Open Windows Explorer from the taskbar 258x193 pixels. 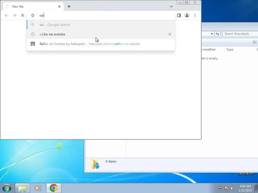22,188
